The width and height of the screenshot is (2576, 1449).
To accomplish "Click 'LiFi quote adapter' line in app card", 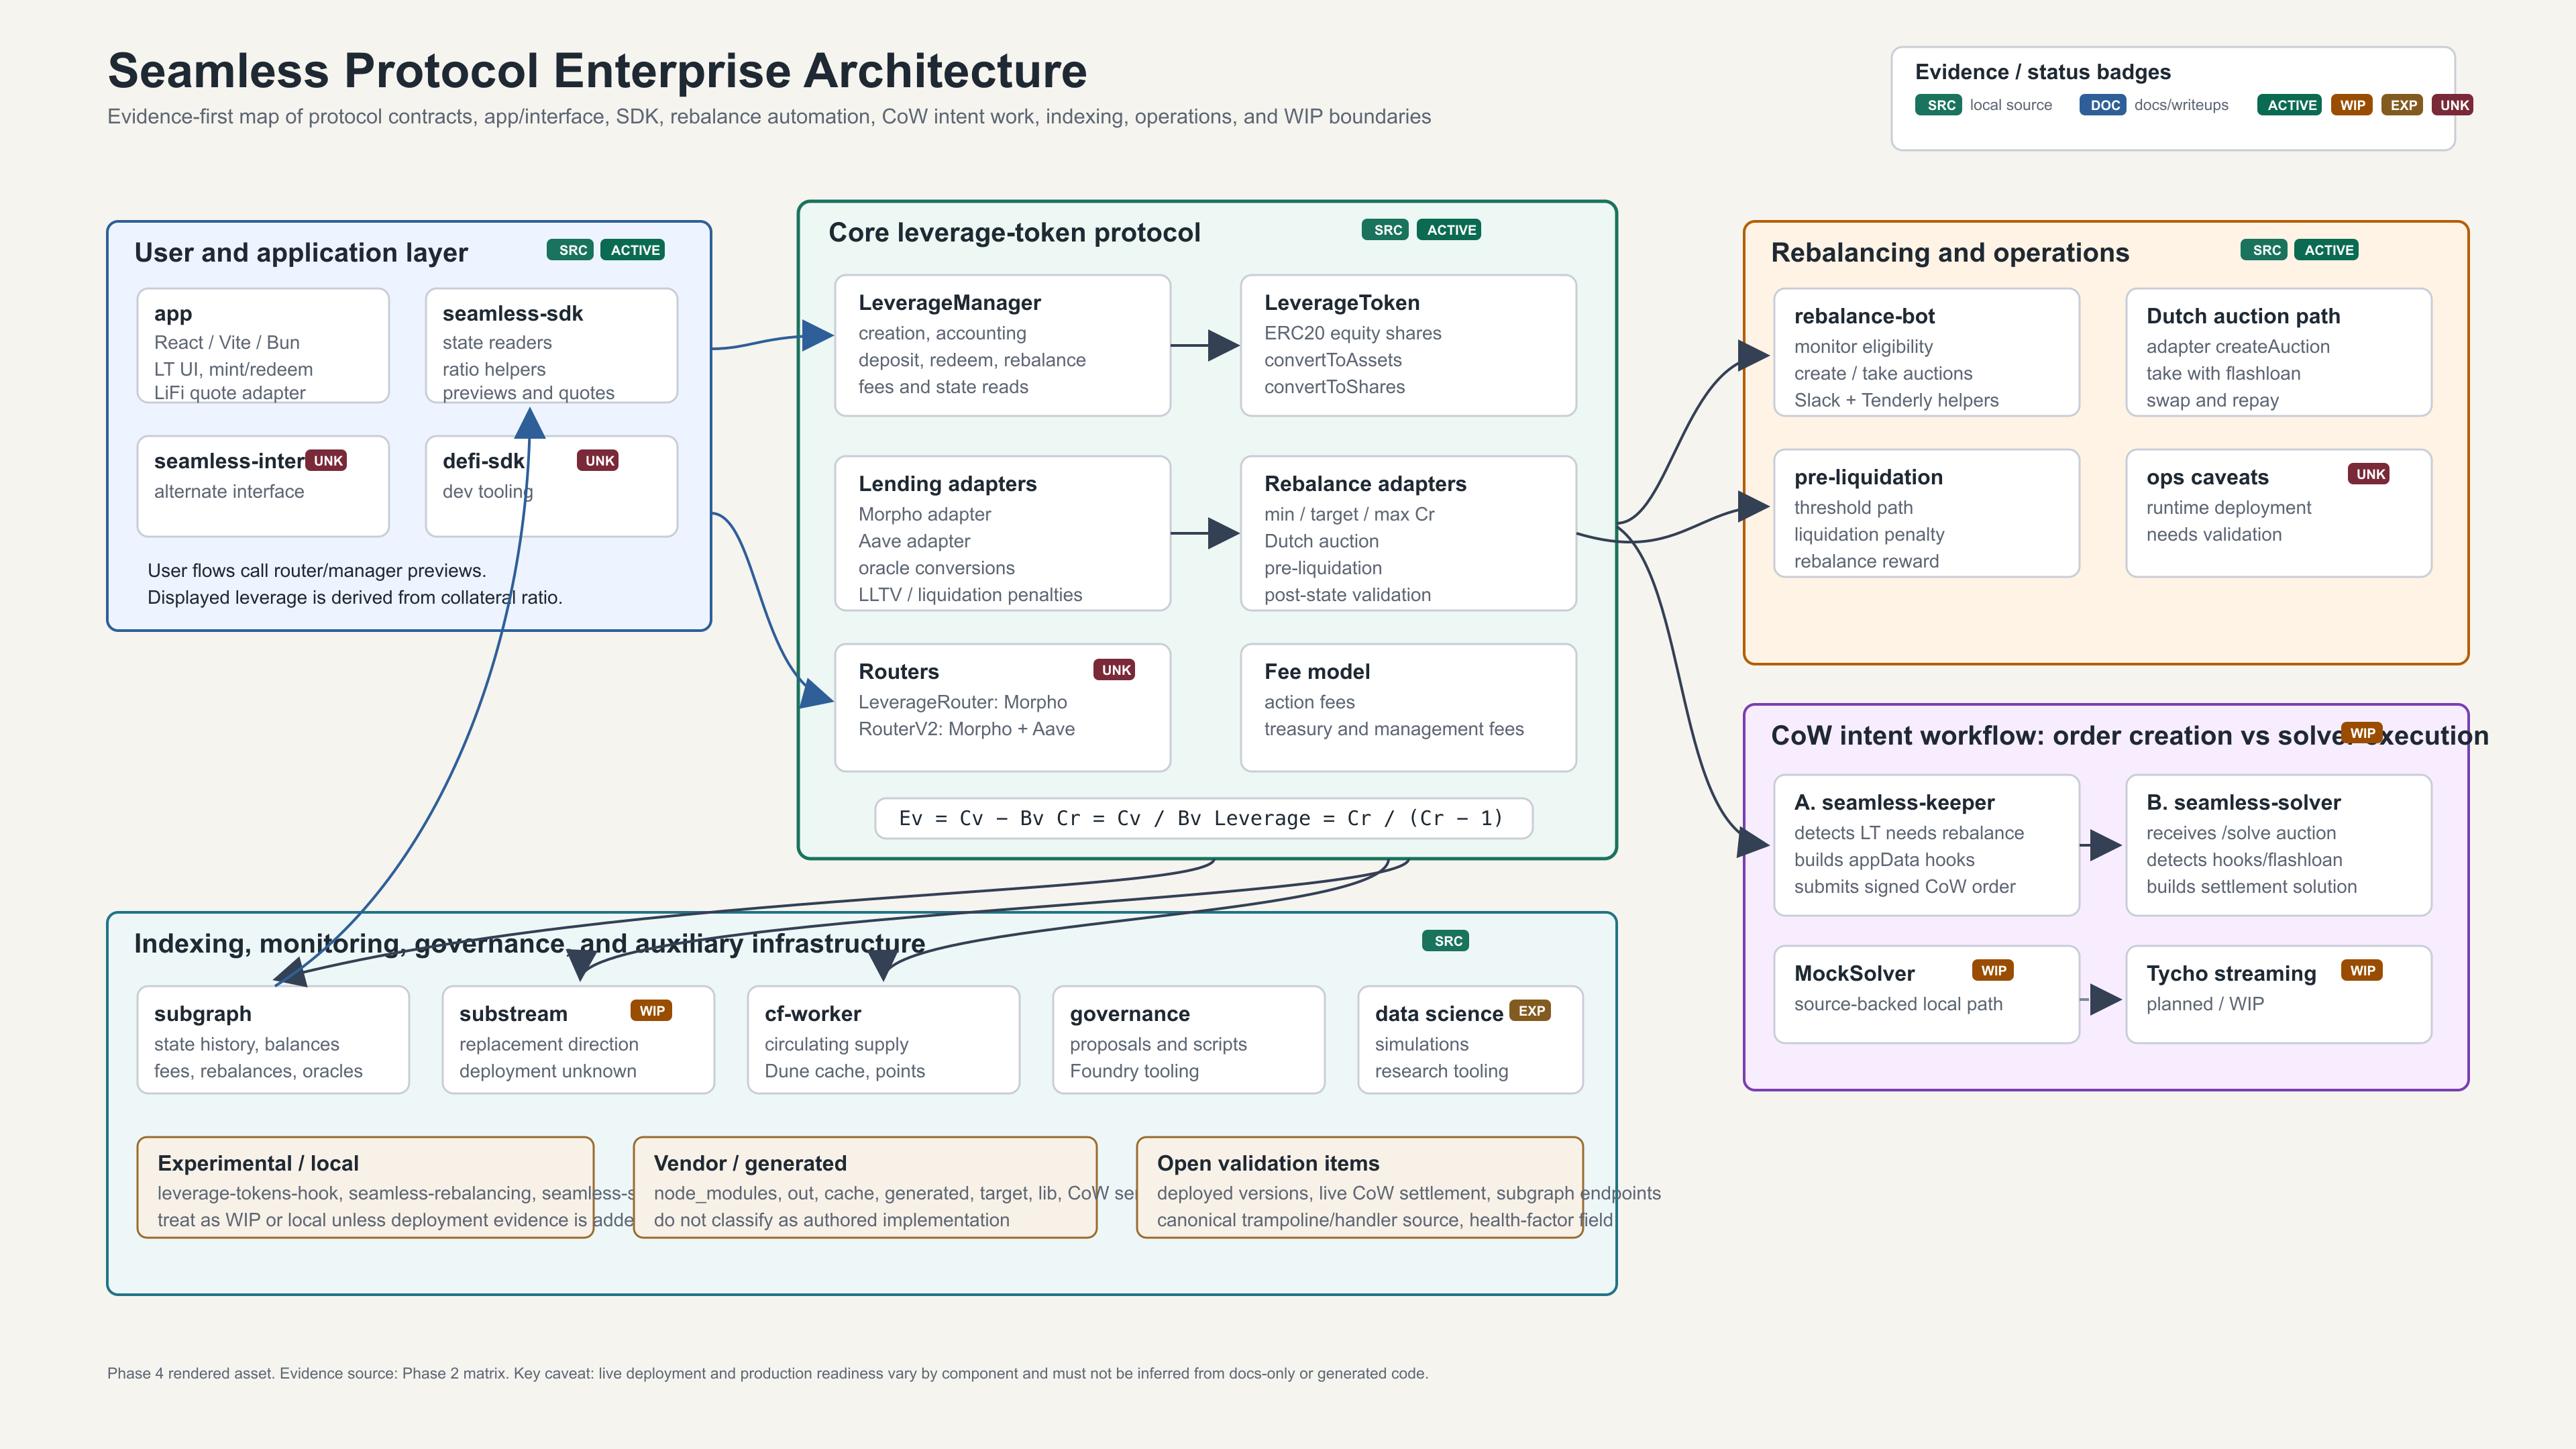I will coord(230,393).
